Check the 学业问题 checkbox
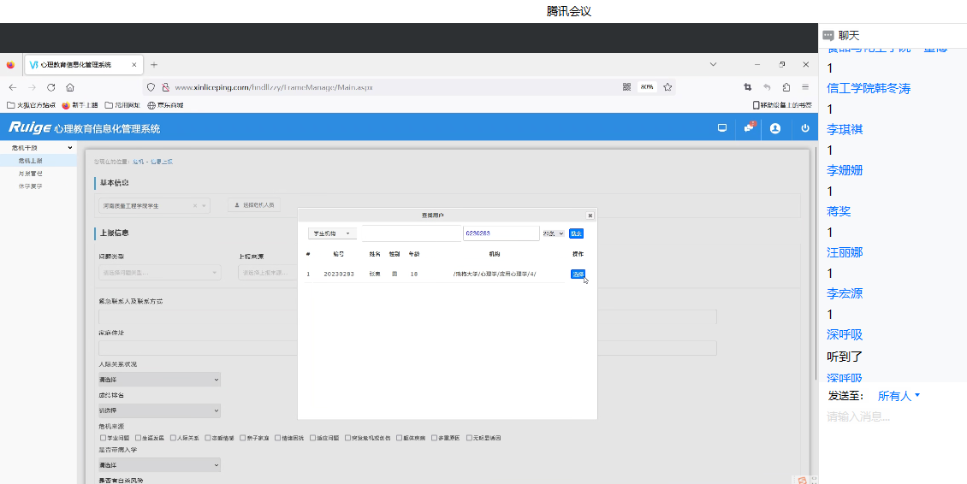 pos(104,437)
